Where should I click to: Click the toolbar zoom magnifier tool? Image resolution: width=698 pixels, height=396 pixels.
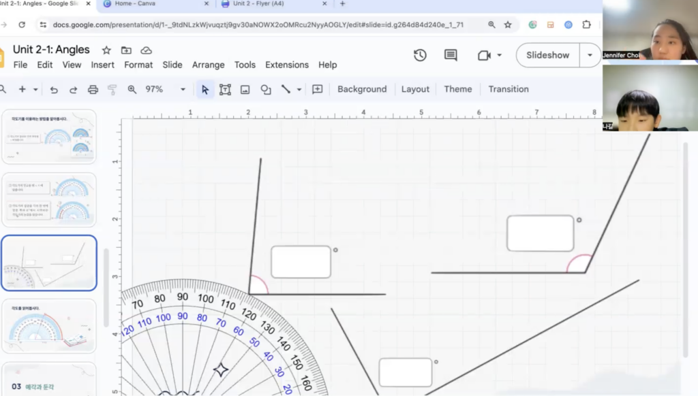(x=132, y=89)
